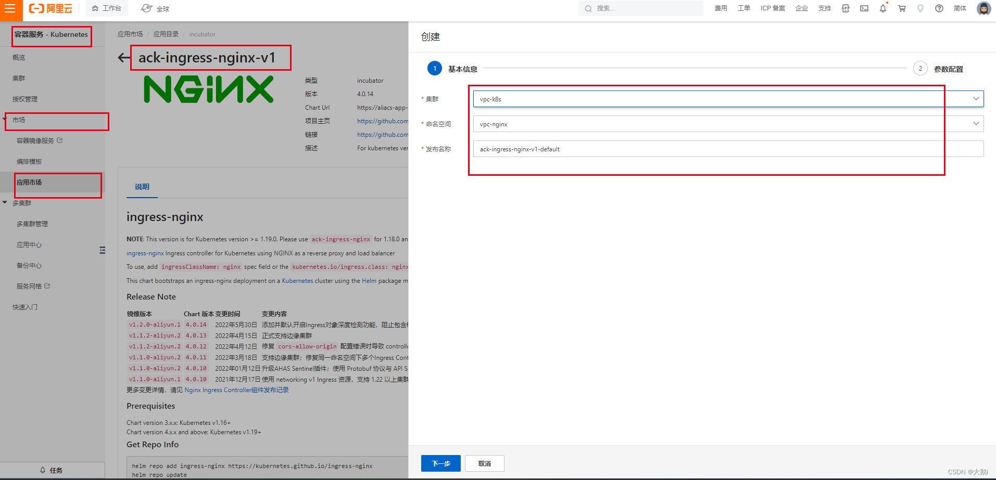Open the Helm hyperlink in description
Screen dimensions: 996x480
pos(369,281)
